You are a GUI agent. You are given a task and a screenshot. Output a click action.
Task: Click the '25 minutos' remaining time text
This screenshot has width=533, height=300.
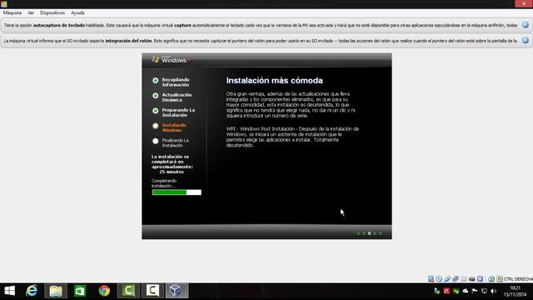point(172,172)
